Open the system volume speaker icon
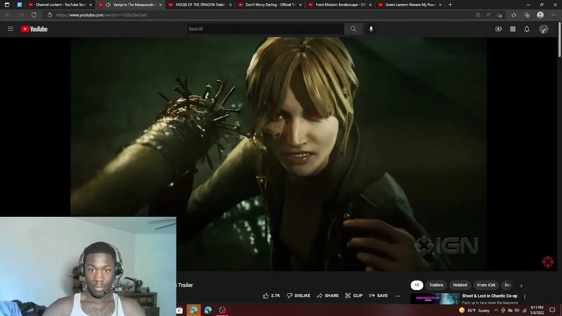 517,310
